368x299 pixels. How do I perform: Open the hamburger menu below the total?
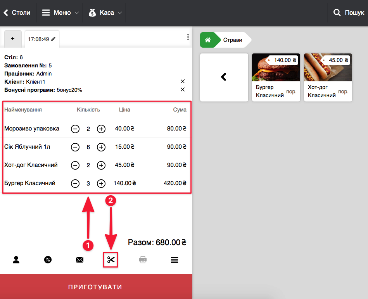[x=174, y=260]
